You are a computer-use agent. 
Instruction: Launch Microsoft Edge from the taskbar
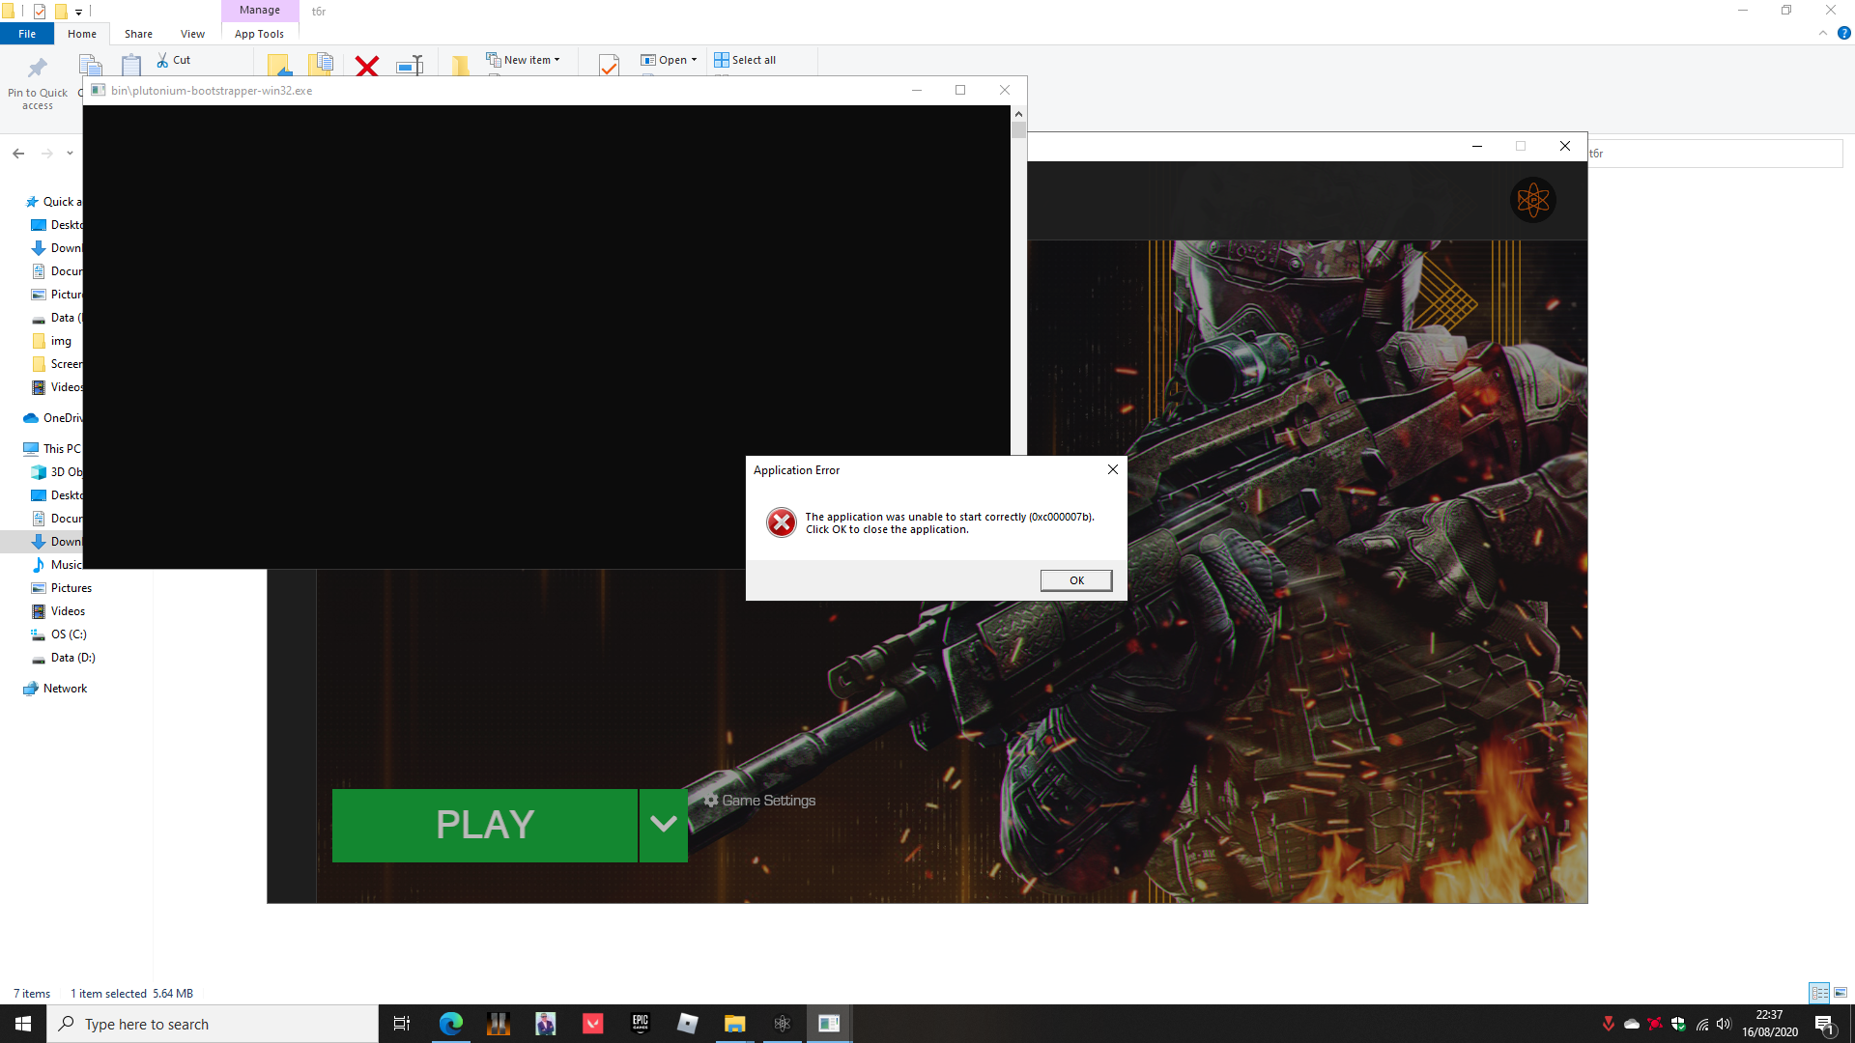pyautogui.click(x=450, y=1024)
